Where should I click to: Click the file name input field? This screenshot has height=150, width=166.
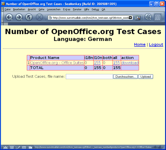[x=89, y=77]
